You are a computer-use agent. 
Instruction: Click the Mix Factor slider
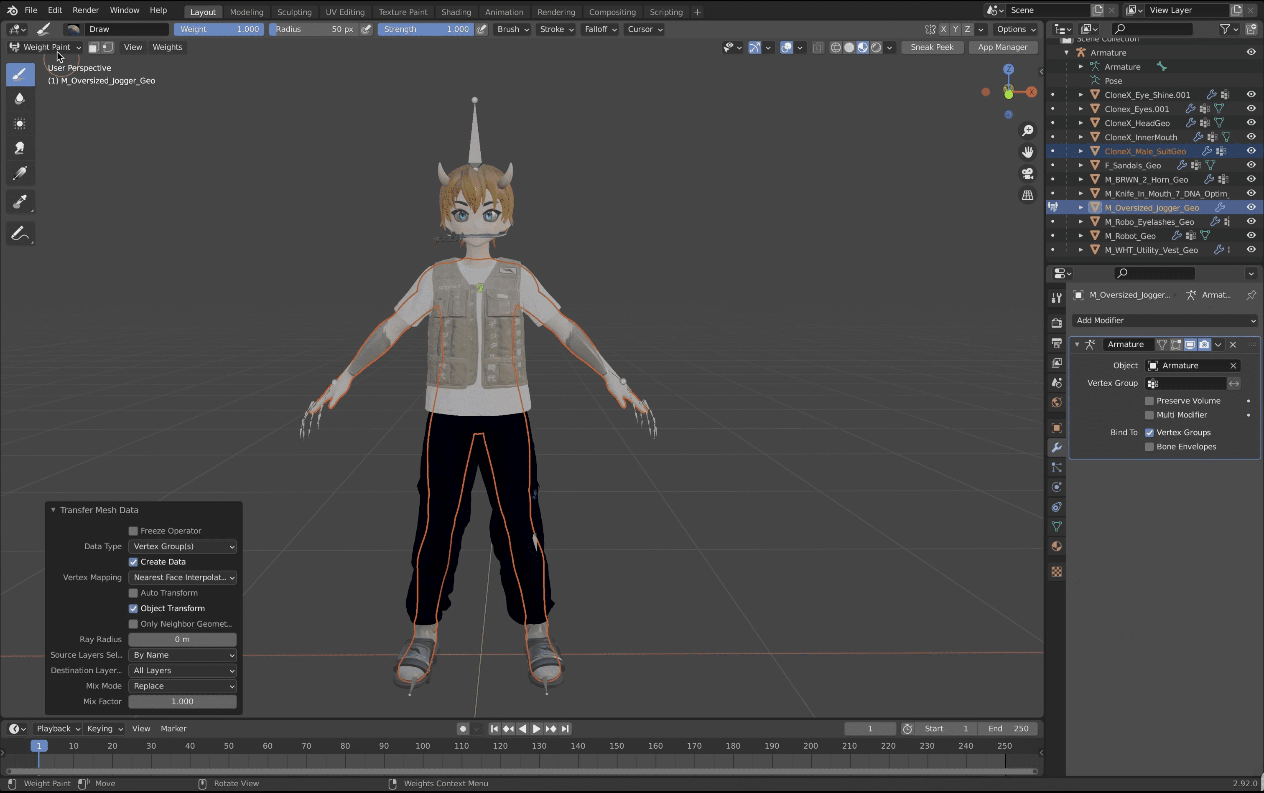[x=182, y=701]
